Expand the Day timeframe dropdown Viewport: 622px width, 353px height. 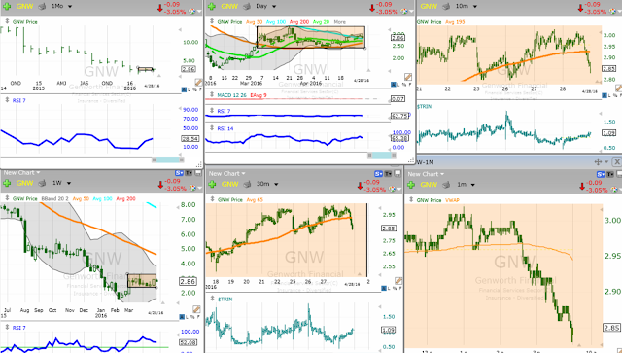(274, 6)
